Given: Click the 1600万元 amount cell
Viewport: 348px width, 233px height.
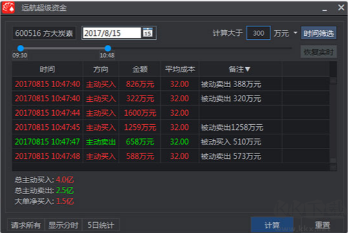Looking at the screenshot, I should (x=140, y=113).
